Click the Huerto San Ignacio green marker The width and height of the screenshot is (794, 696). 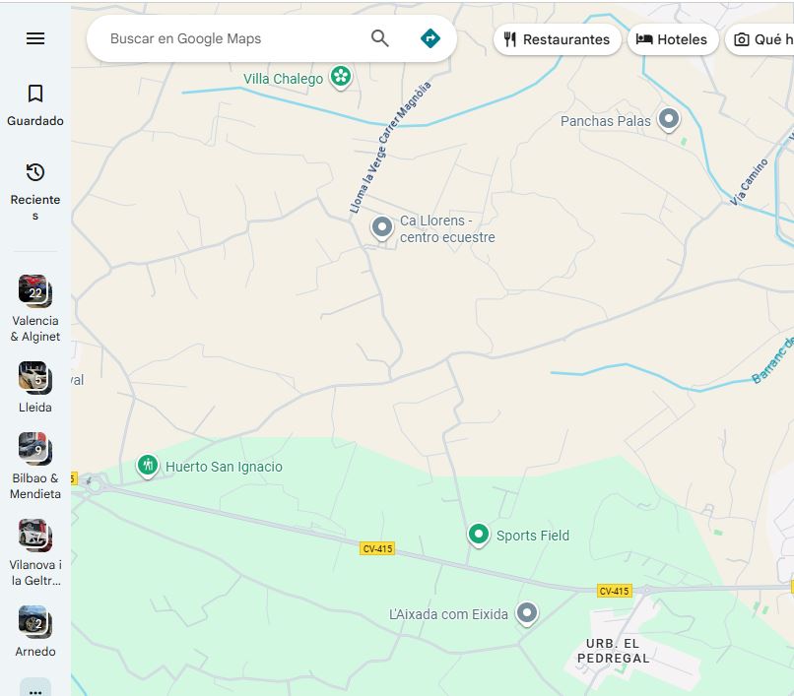(148, 463)
